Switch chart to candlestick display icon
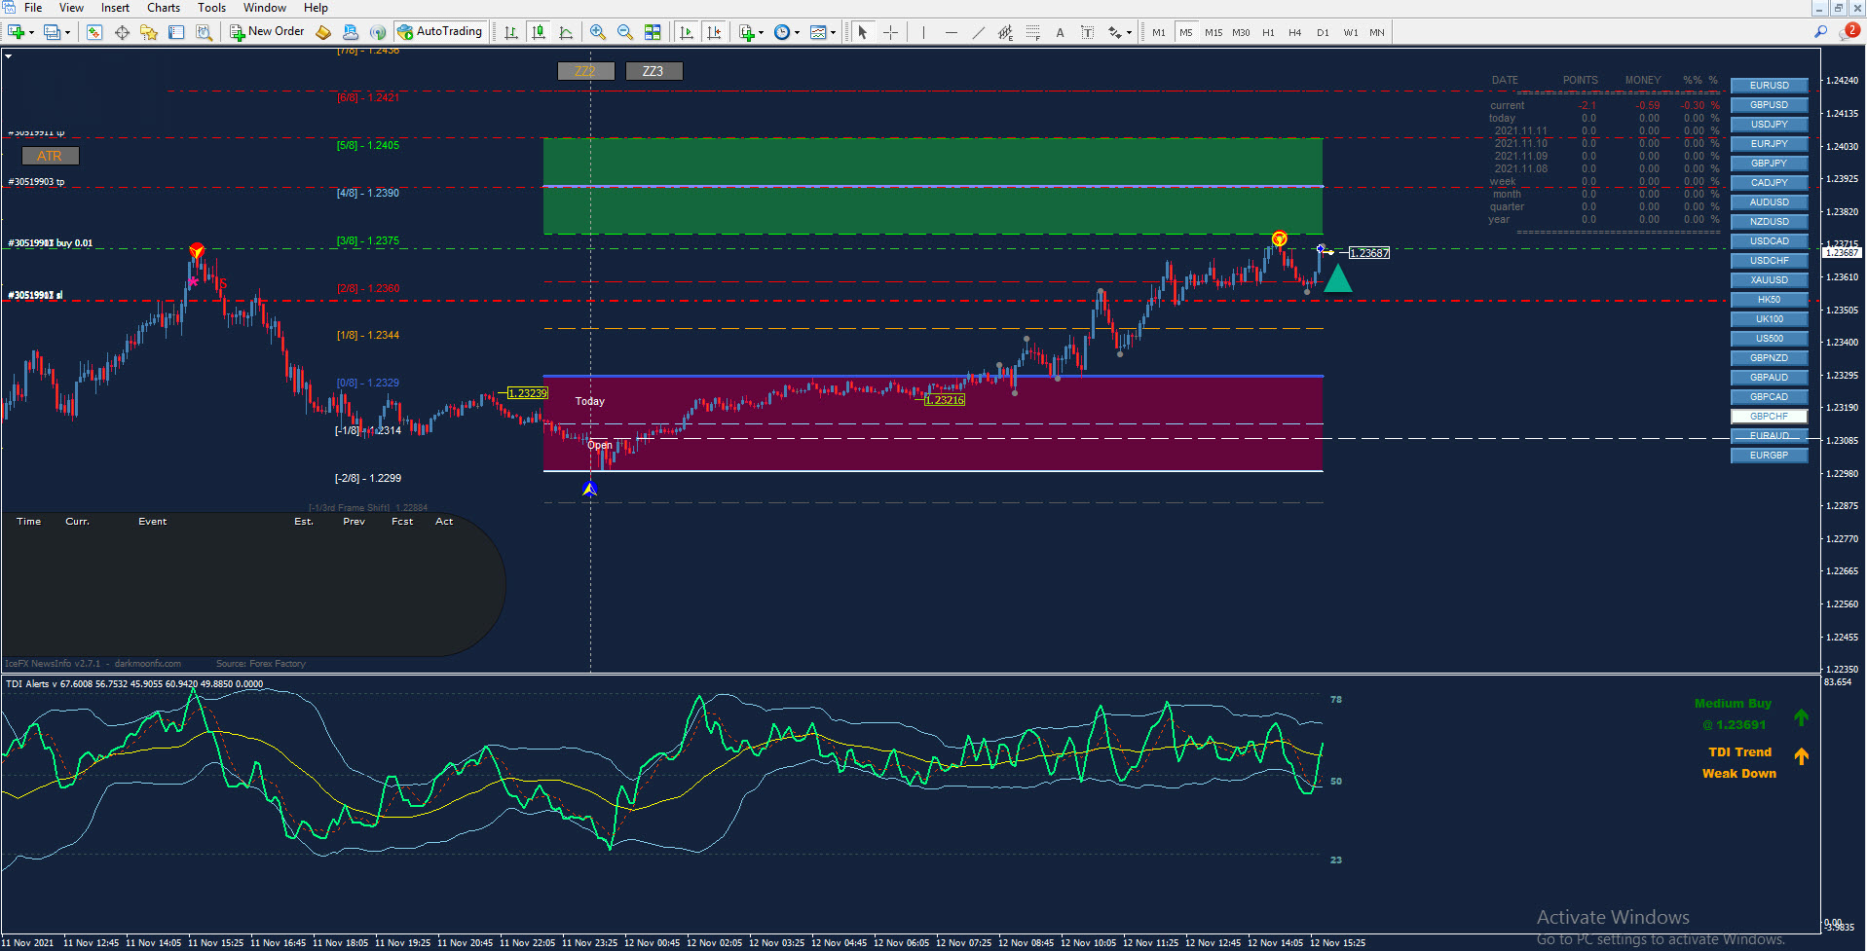1867x951 pixels. (539, 32)
